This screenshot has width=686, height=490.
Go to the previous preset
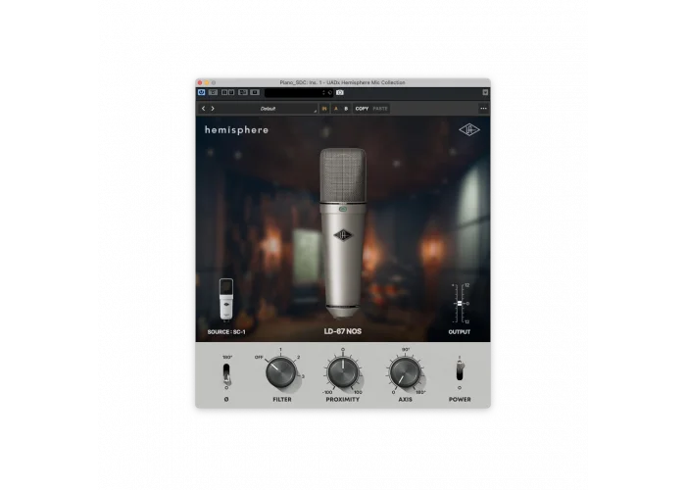pos(204,109)
